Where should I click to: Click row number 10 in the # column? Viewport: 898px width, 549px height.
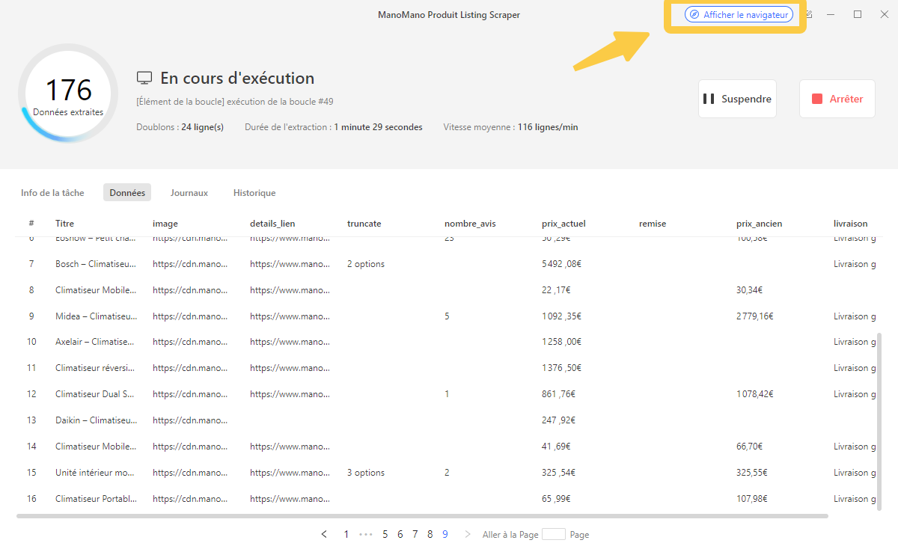[31, 342]
